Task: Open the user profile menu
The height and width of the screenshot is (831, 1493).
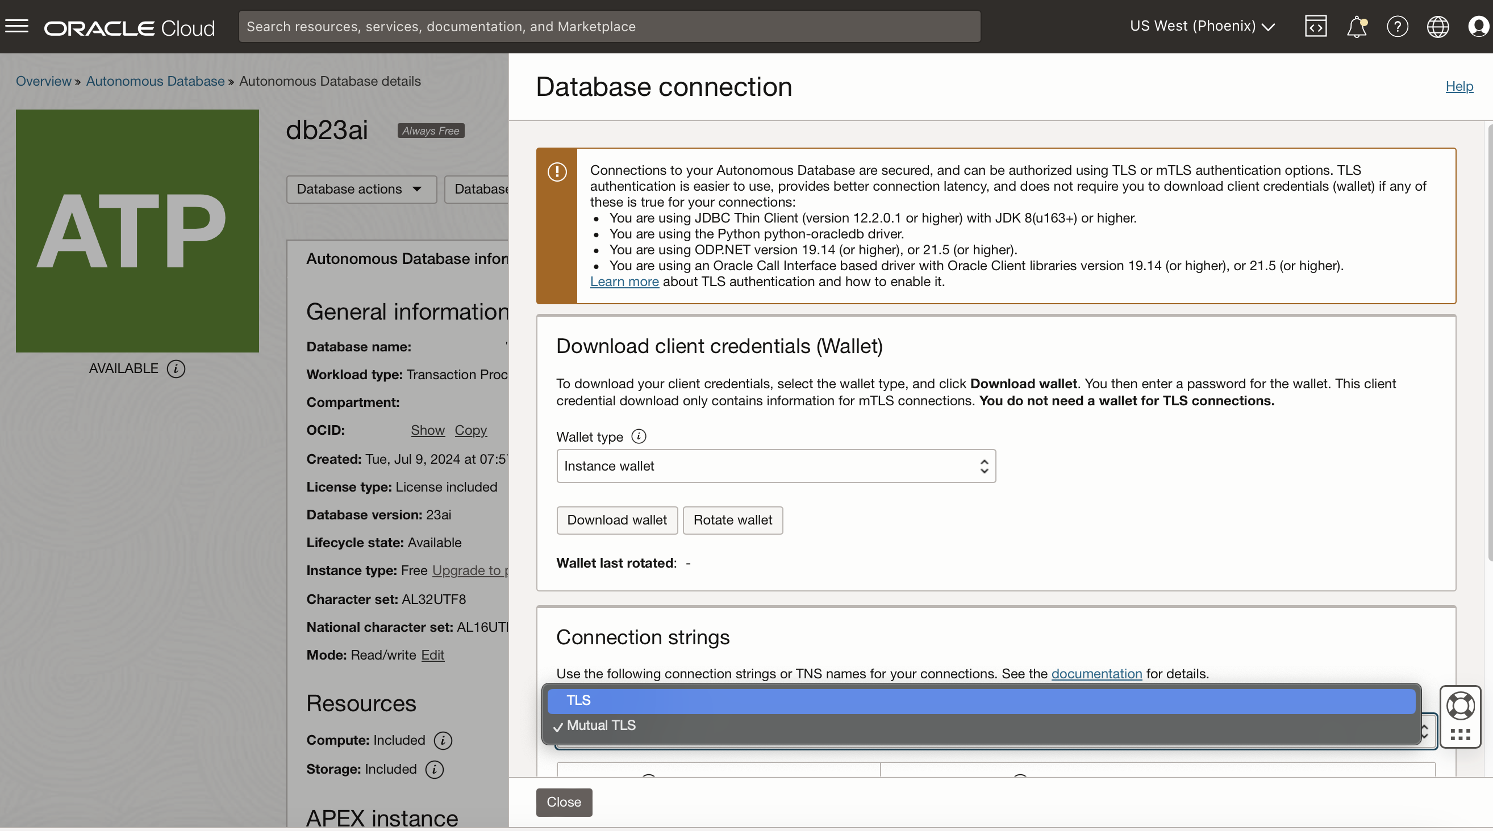Action: [1478, 27]
